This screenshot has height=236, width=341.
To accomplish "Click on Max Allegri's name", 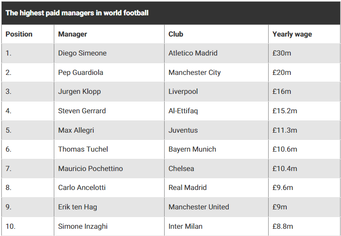I will pos(76,130).
